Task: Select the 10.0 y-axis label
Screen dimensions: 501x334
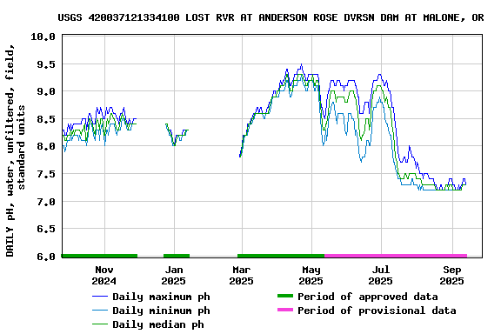Action: [43, 37]
